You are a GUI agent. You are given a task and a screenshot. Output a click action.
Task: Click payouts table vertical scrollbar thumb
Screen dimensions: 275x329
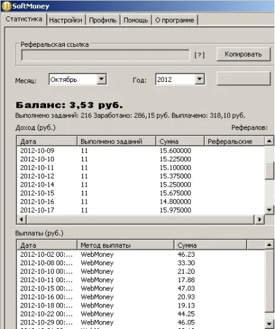click(x=269, y=281)
